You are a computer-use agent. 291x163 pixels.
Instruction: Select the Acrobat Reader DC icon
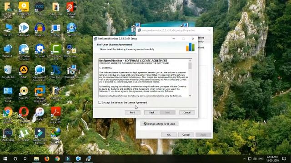(55, 115)
